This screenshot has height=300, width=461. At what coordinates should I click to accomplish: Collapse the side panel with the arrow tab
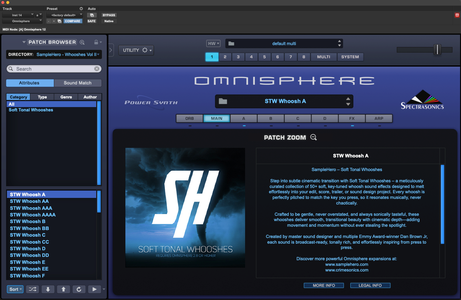[x=111, y=50]
